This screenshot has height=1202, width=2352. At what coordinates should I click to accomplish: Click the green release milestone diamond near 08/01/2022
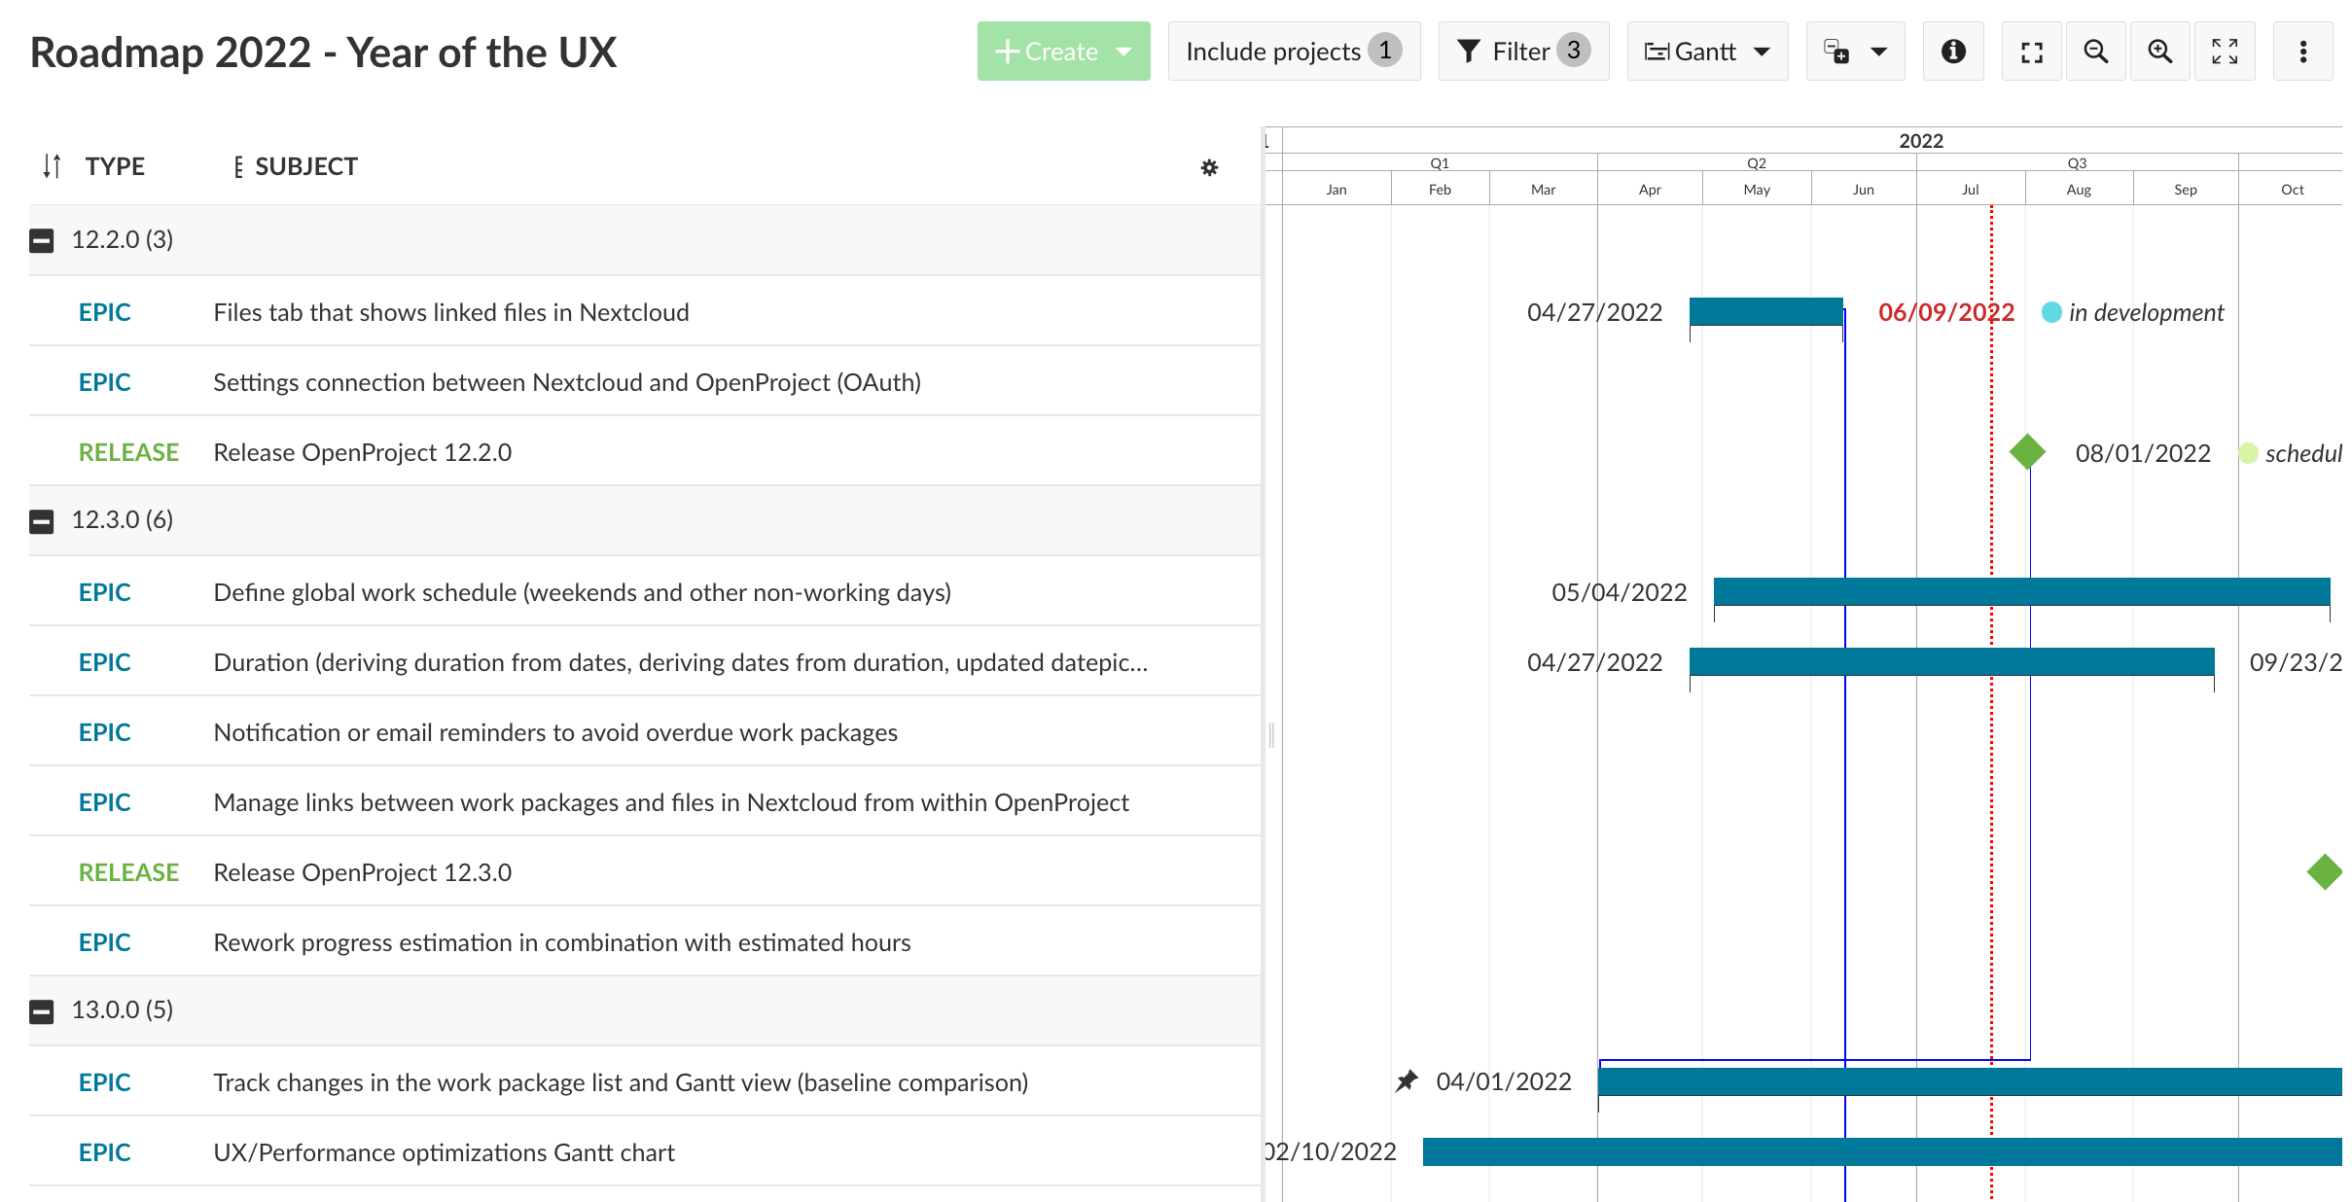[x=2027, y=451]
